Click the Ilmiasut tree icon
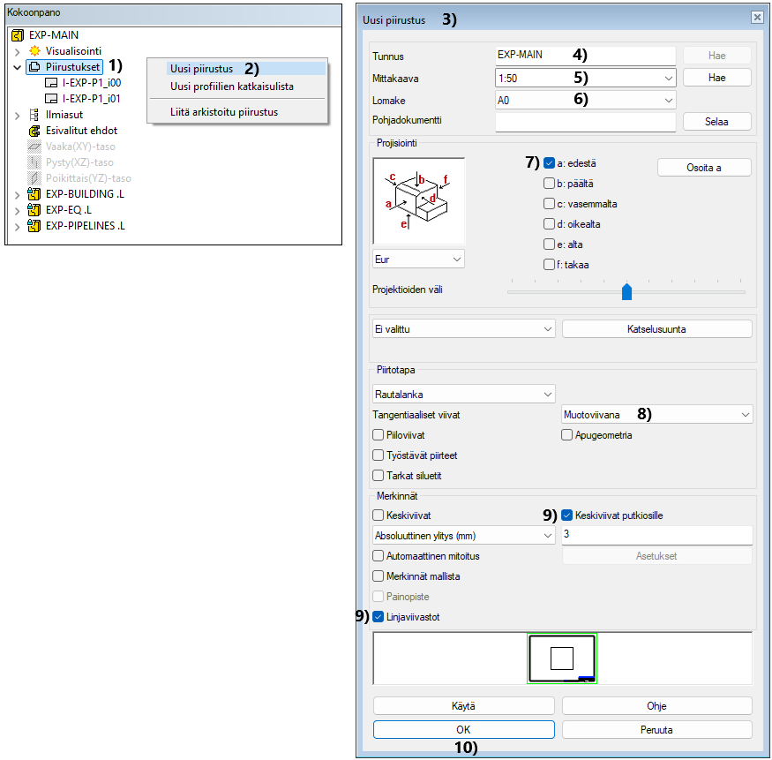This screenshot has height=760, width=772. coord(34,115)
